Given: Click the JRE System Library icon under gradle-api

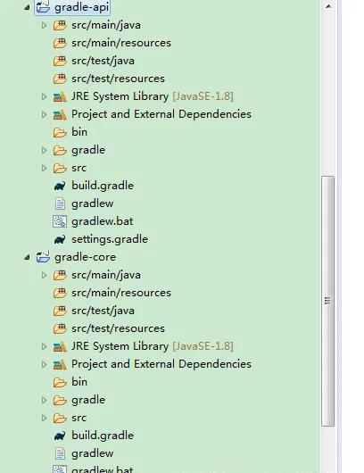Looking at the screenshot, I should [x=60, y=96].
